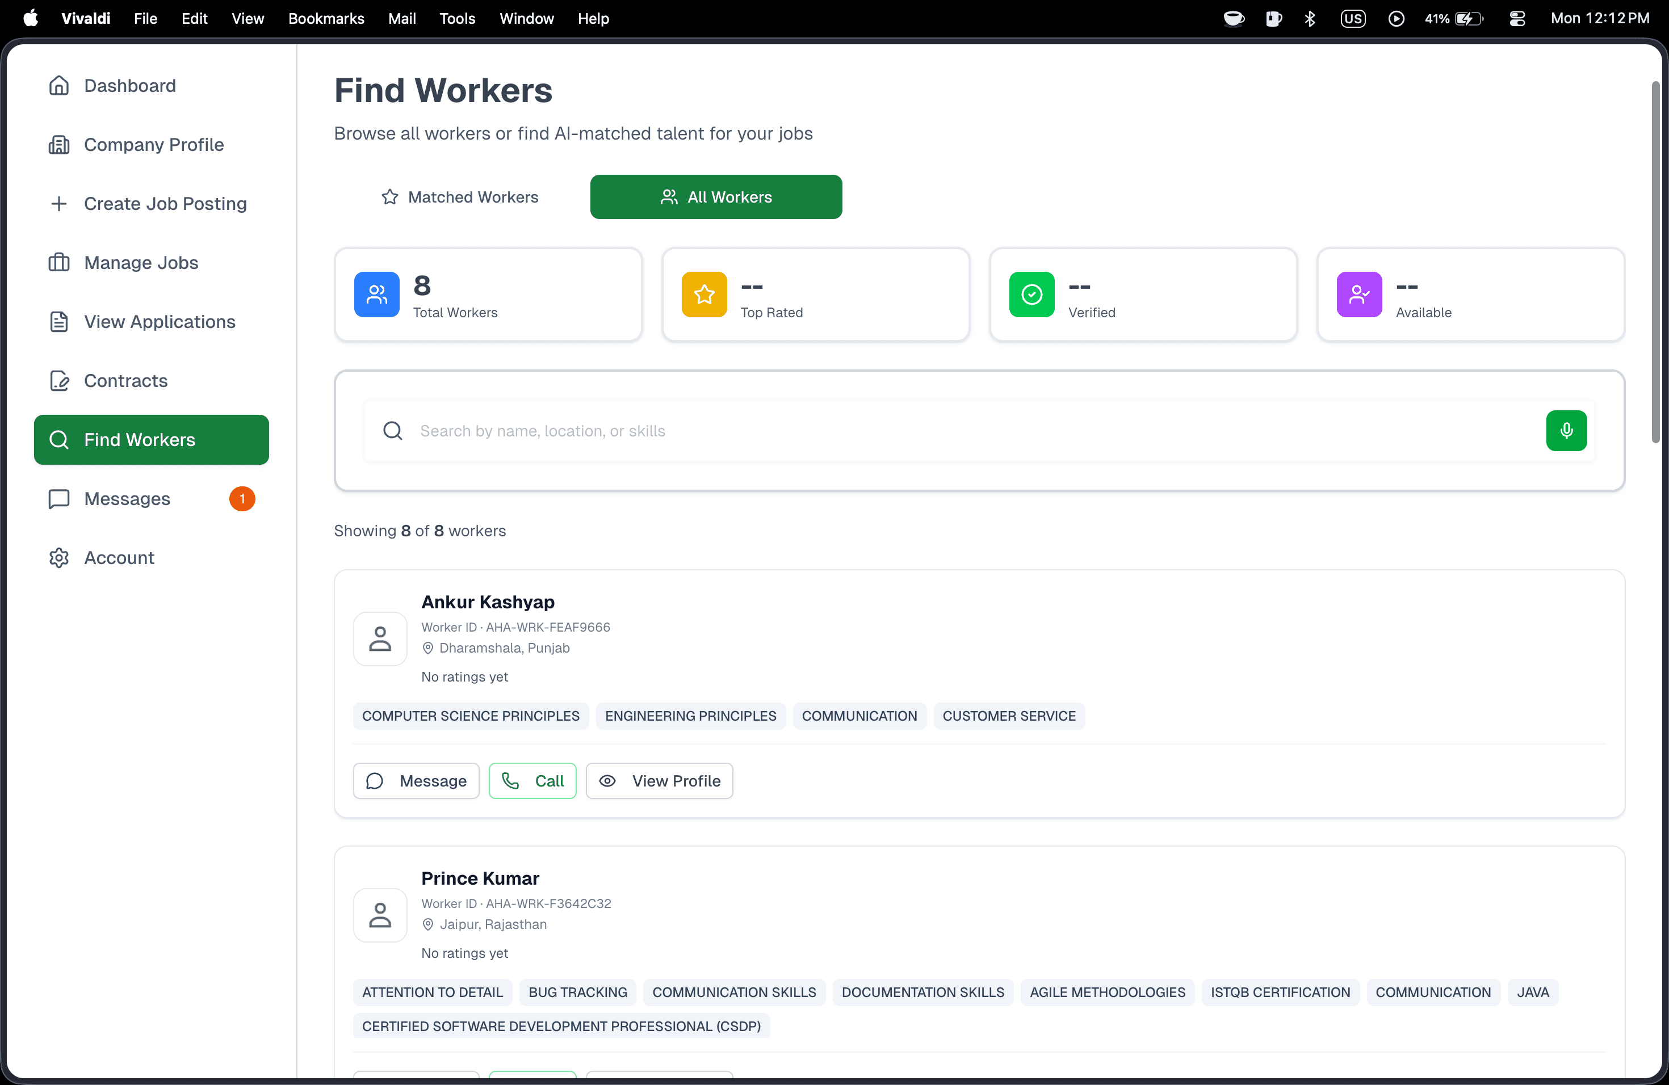
Task: Click the green Verified checkmark icon
Action: tap(1031, 295)
